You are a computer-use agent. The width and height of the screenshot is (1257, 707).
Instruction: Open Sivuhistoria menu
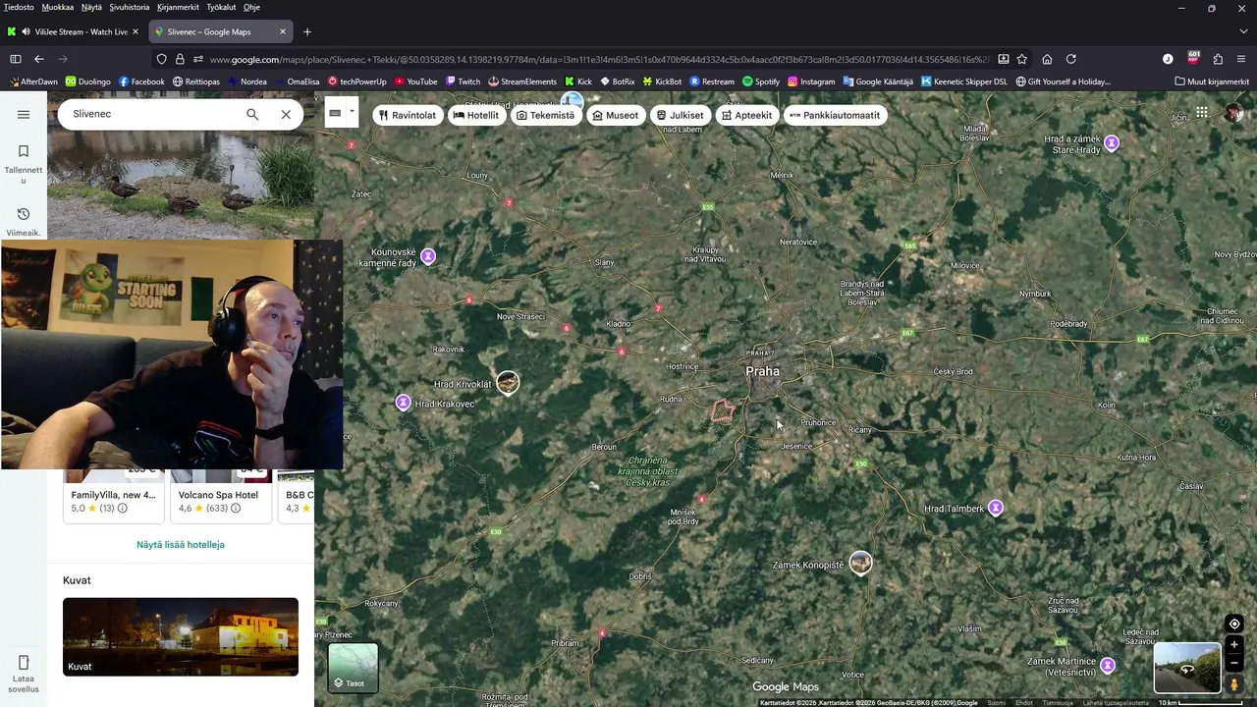point(130,7)
